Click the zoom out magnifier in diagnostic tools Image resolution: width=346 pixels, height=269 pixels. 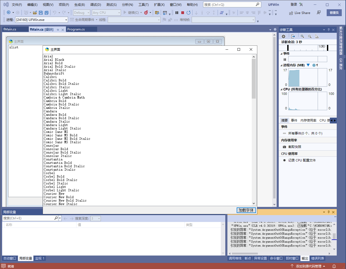coord(310,36)
